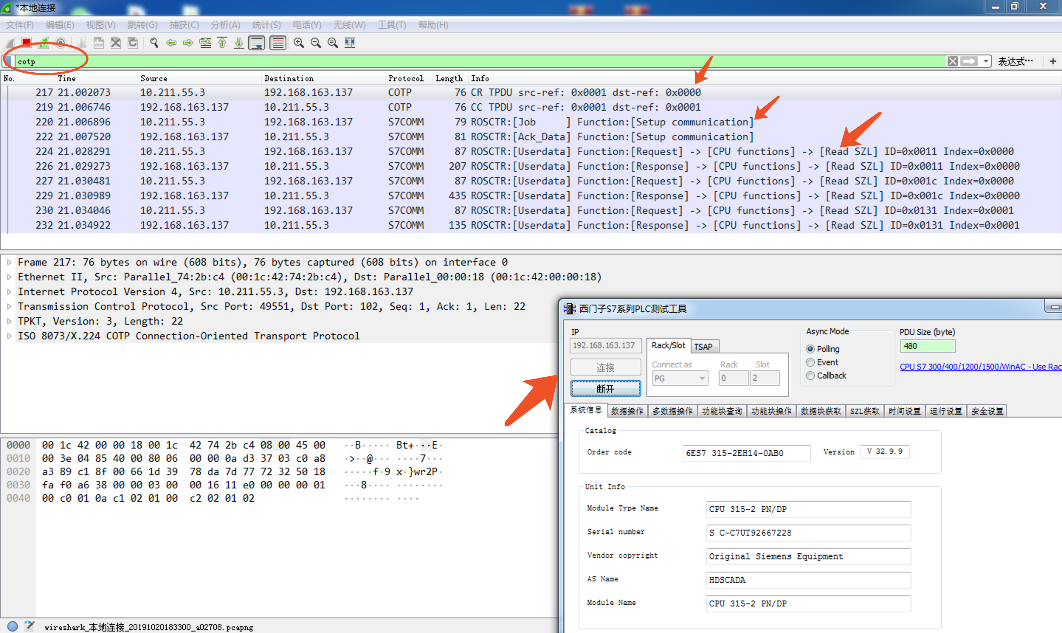Viewport: 1062px width, 633px height.
Task: Zoom in on packet text
Action: [x=299, y=43]
